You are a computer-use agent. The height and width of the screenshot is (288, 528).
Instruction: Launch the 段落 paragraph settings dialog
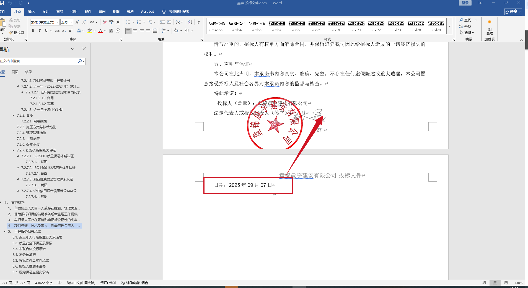pos(202,40)
